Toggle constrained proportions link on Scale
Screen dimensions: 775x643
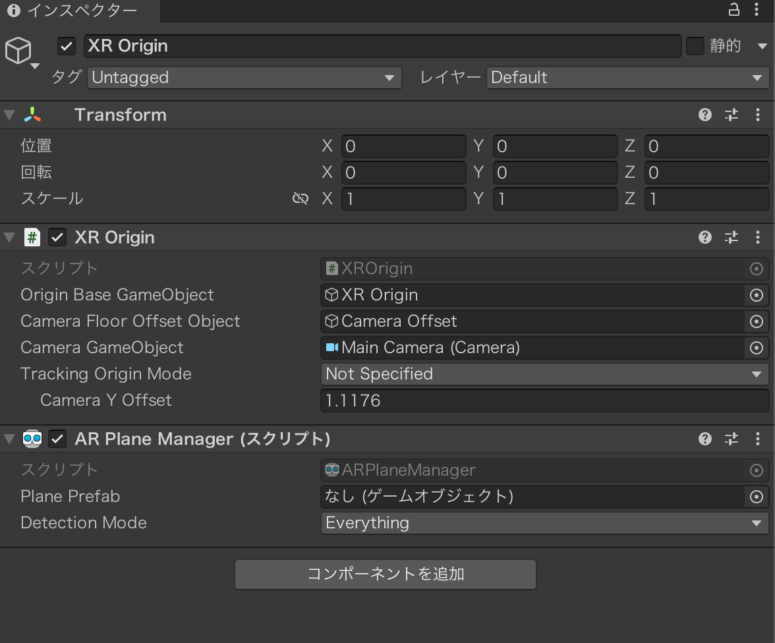tap(300, 199)
